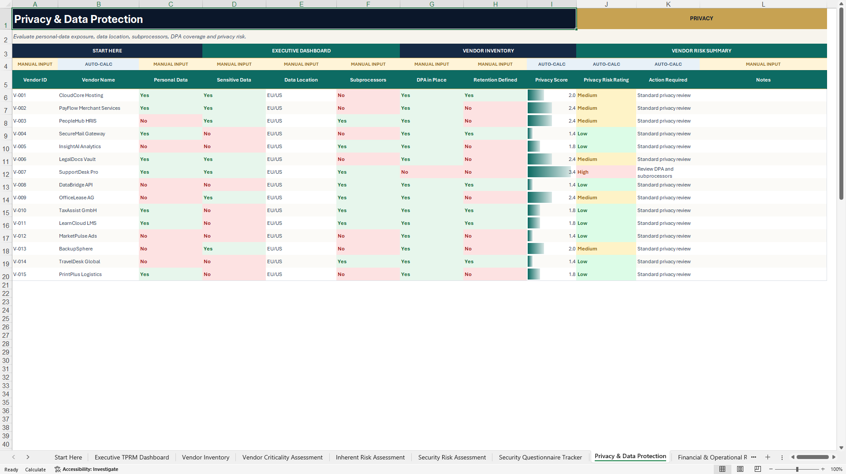Screen dimensions: 846x474
Task: Open Inherent Risk Assessment tab
Action: pyautogui.click(x=370, y=457)
